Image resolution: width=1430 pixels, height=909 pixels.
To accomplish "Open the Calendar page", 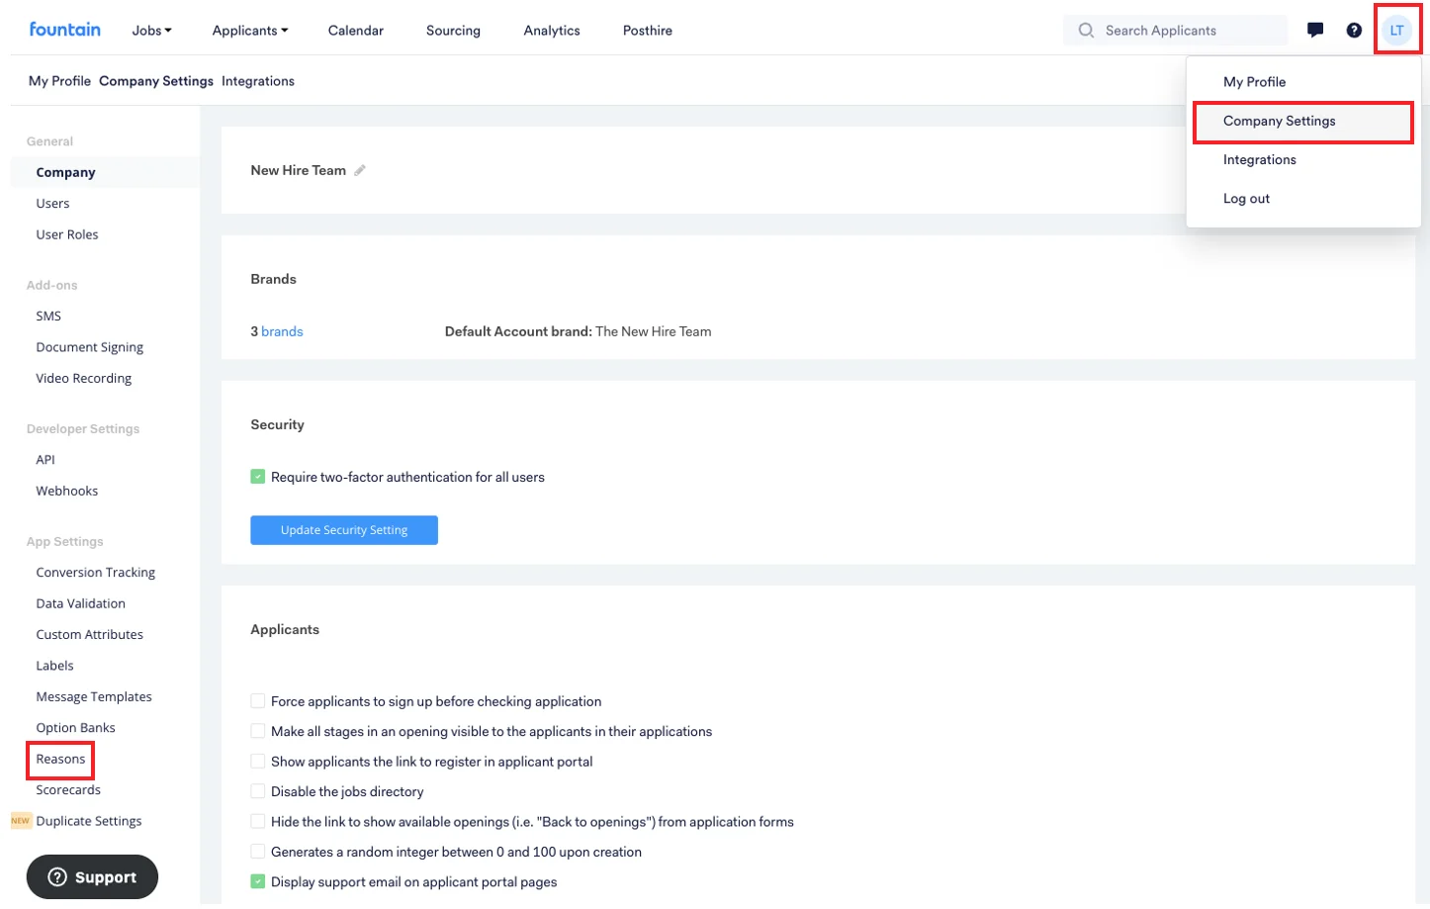I will pyautogui.click(x=356, y=31).
